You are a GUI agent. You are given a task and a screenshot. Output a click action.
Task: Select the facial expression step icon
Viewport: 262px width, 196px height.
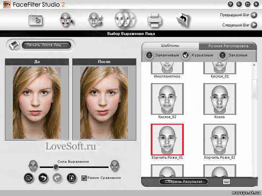125,19
